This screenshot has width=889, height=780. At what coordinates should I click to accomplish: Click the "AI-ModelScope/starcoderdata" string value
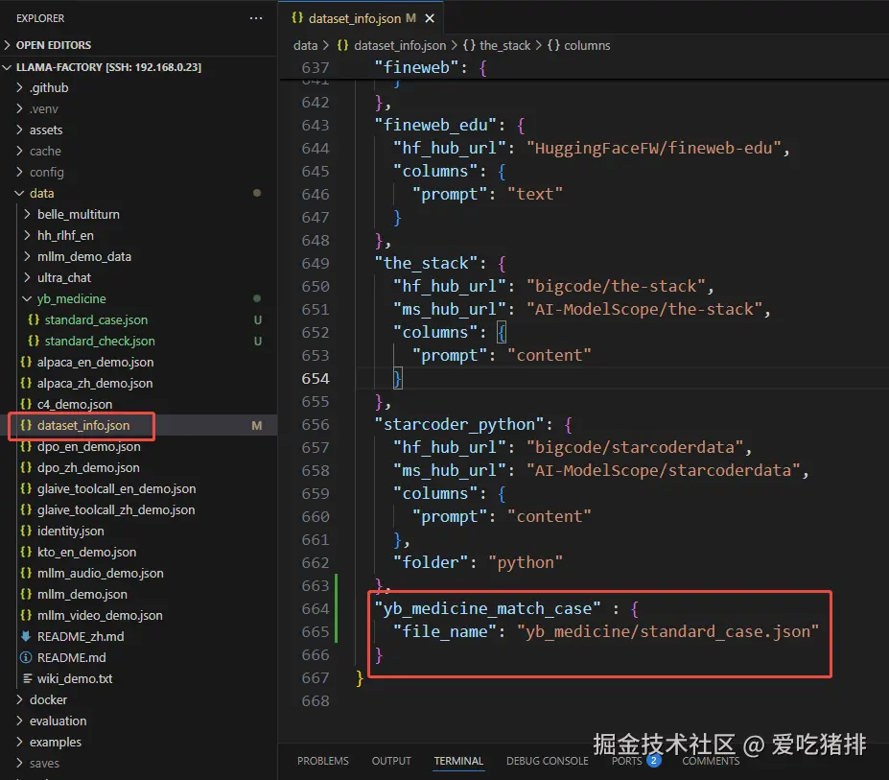coord(663,470)
